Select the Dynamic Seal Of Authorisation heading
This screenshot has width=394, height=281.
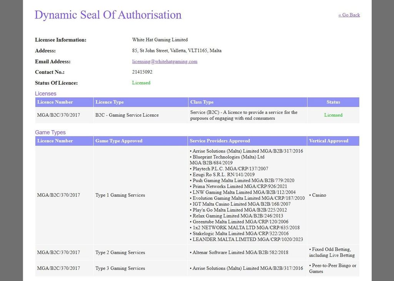(108, 15)
